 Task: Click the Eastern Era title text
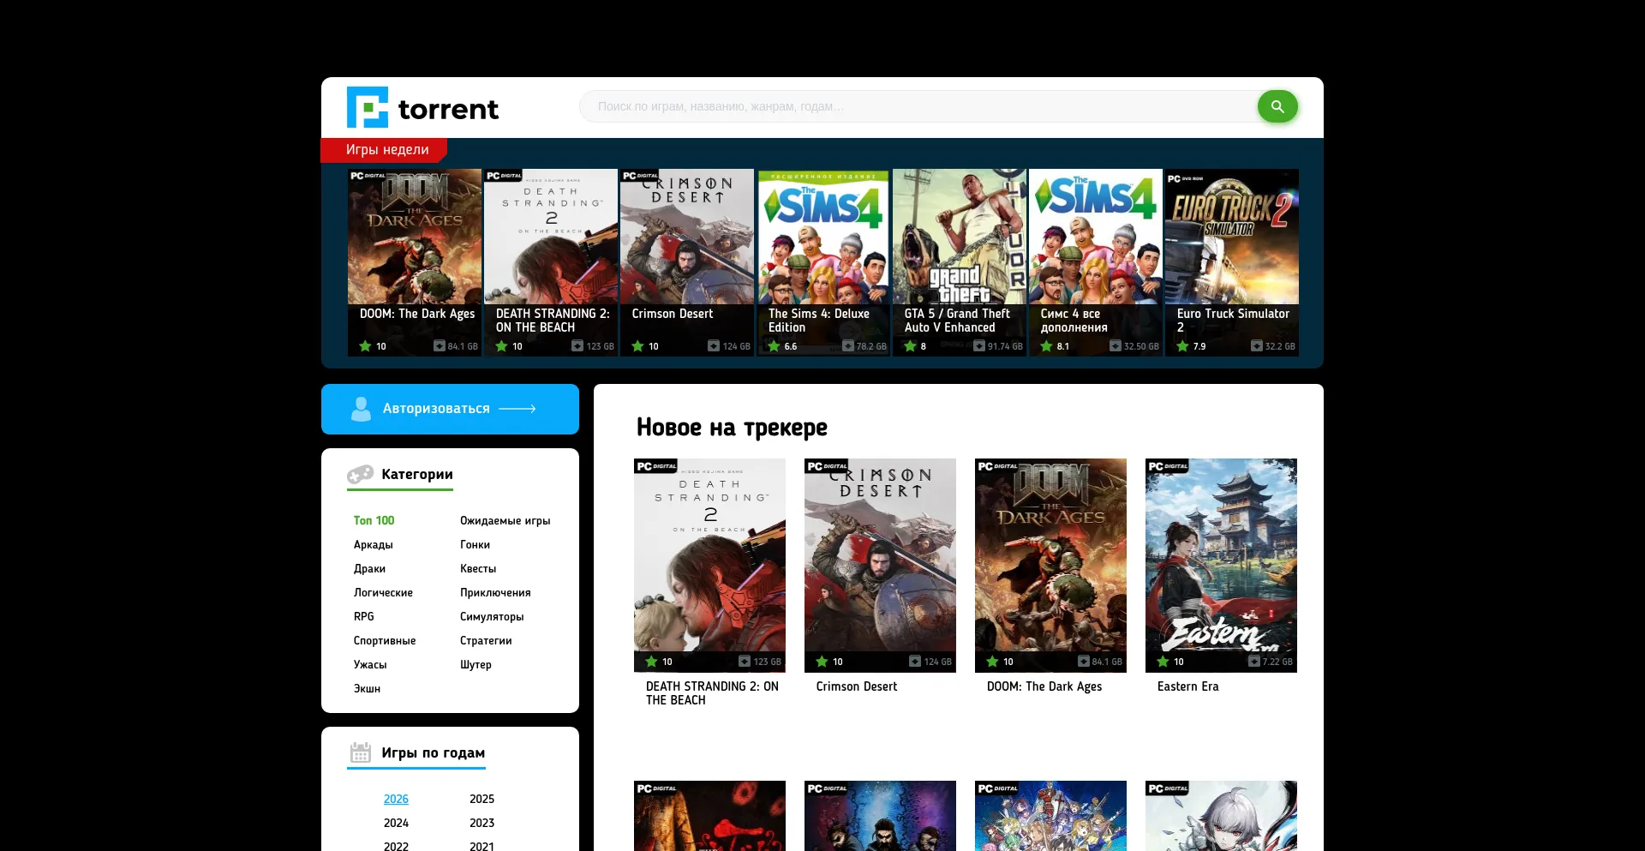point(1187,686)
